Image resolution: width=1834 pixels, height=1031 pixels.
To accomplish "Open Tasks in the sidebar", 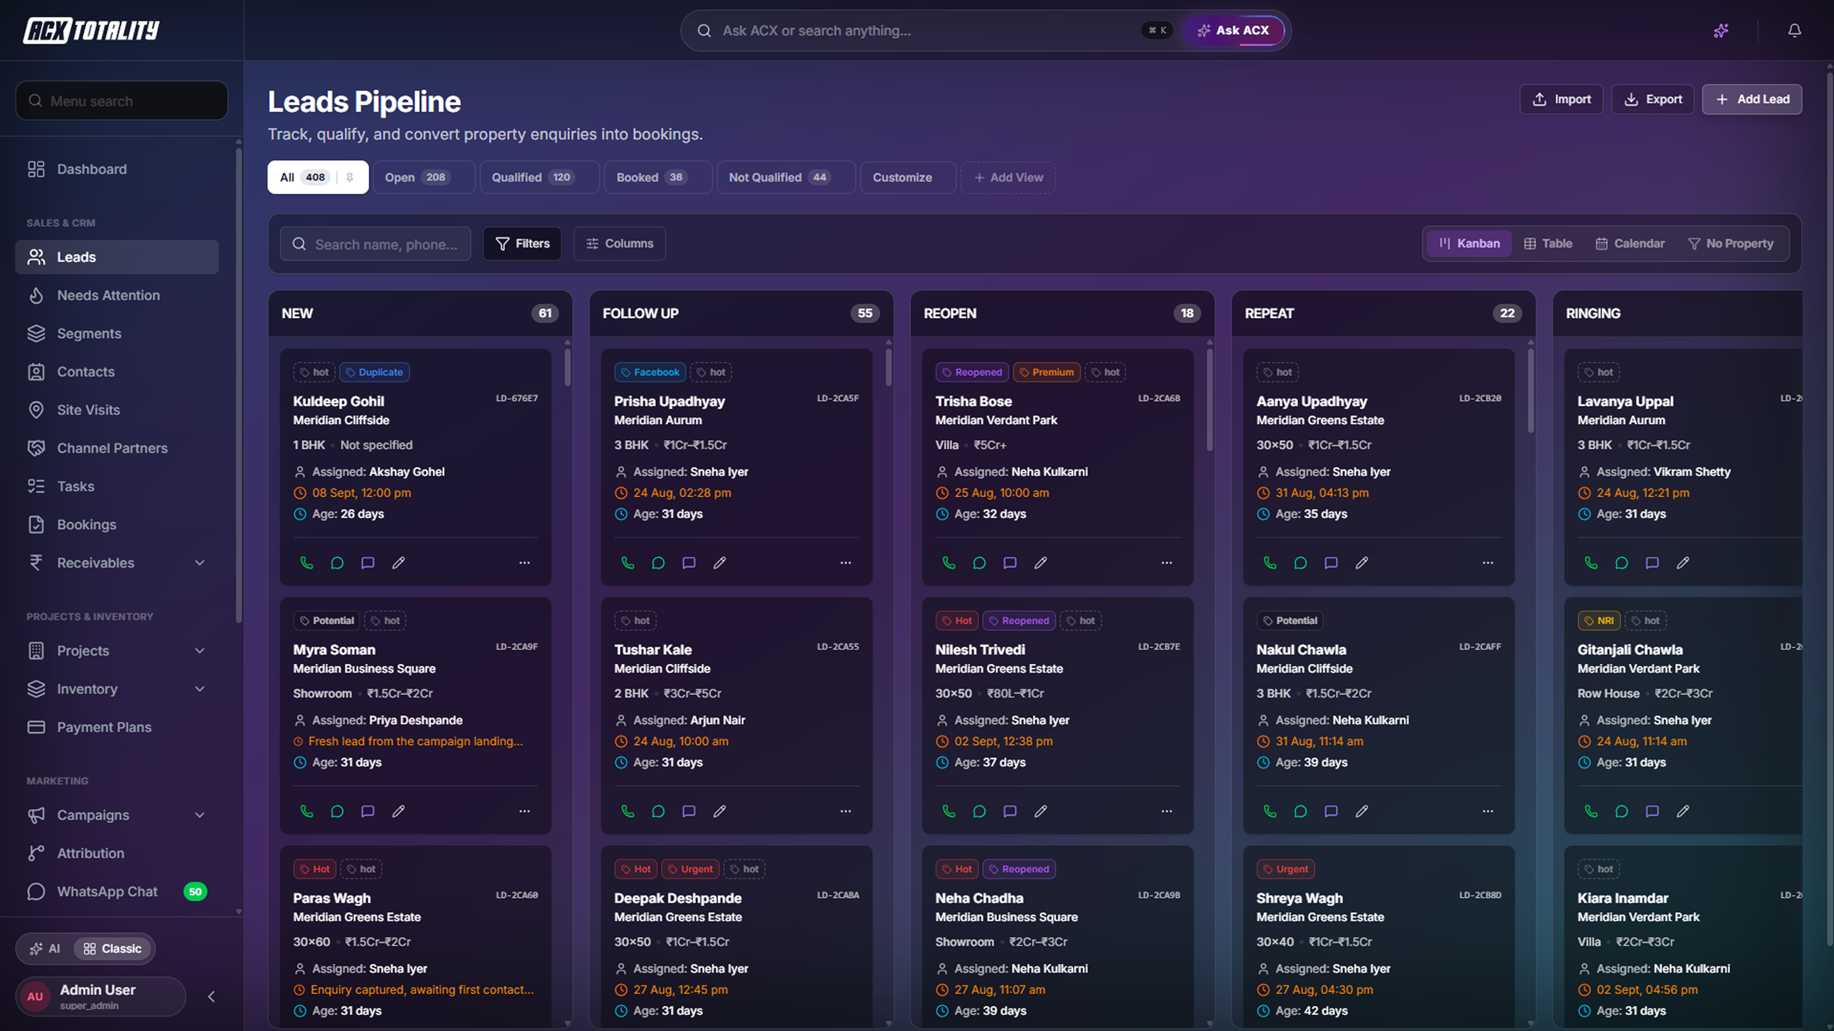I will 117,485.
